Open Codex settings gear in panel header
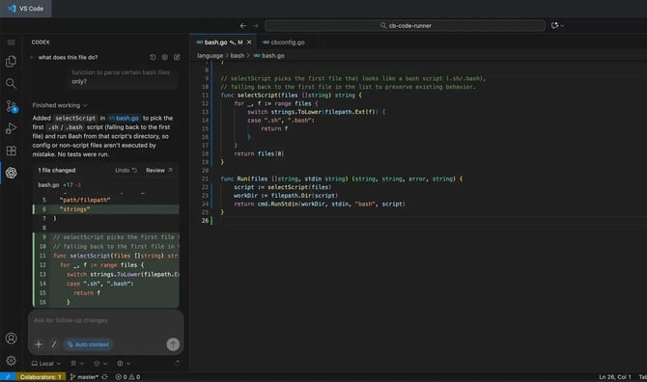This screenshot has height=382, width=647. coord(164,57)
